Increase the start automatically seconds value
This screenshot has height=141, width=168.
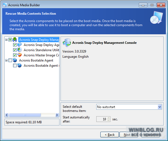click(109, 118)
